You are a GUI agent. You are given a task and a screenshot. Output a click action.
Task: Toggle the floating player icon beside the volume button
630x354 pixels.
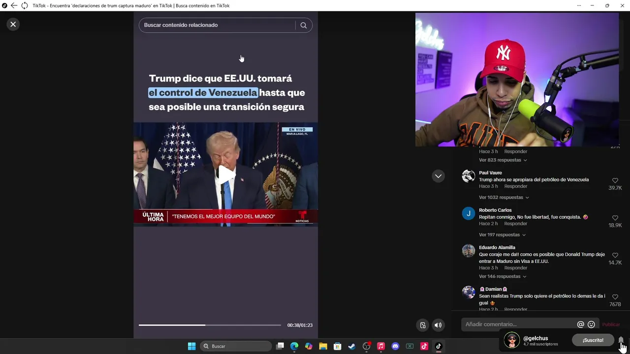423,325
